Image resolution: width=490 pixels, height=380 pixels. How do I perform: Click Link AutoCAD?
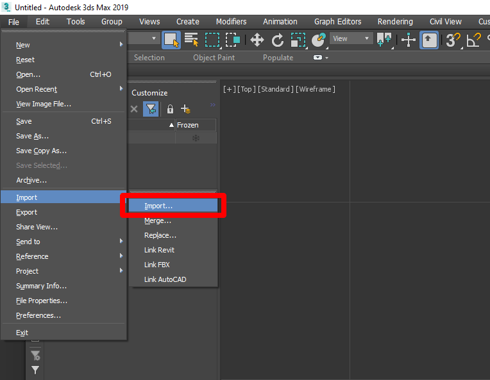[x=173, y=279]
